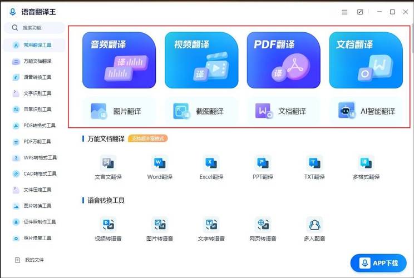Launch 文字转语音 text-to-speech
414x278 pixels.
pyautogui.click(x=211, y=229)
